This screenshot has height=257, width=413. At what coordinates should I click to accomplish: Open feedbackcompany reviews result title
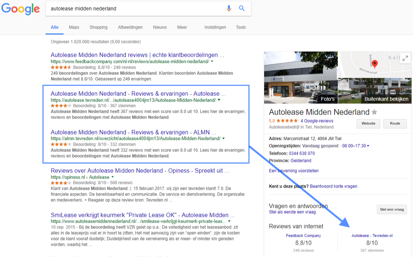pos(137,55)
